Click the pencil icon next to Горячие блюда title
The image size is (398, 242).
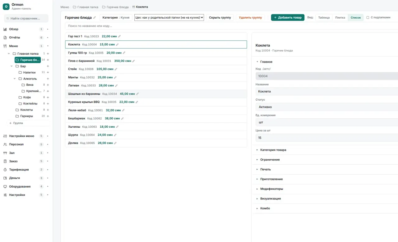coord(95,18)
